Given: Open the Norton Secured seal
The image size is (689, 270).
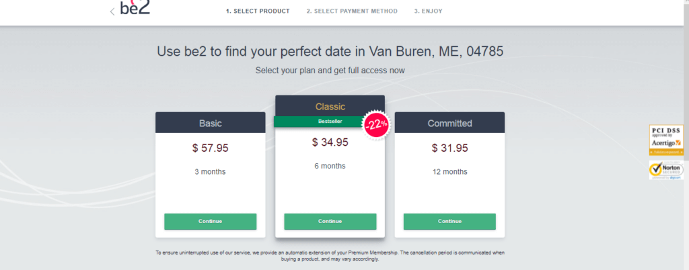Looking at the screenshot, I should coord(666,170).
